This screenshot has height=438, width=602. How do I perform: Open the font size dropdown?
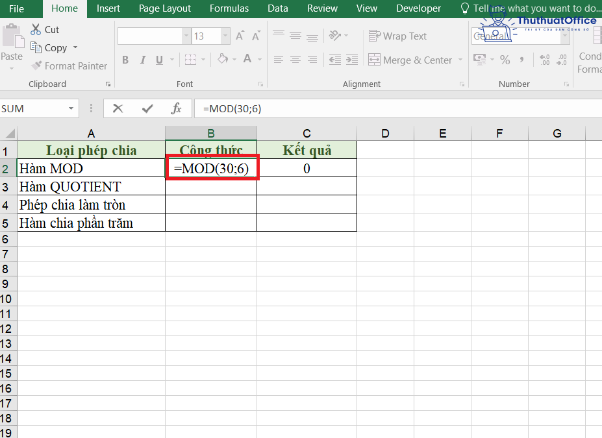pos(225,36)
